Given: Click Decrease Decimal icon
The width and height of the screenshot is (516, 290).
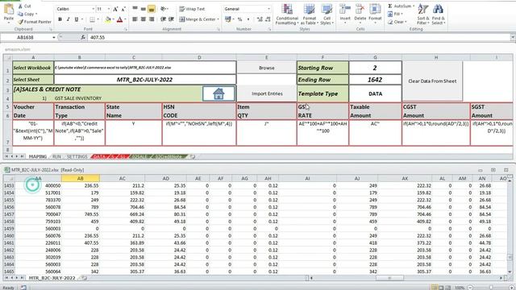Looking at the screenshot, I should pyautogui.click(x=268, y=19).
